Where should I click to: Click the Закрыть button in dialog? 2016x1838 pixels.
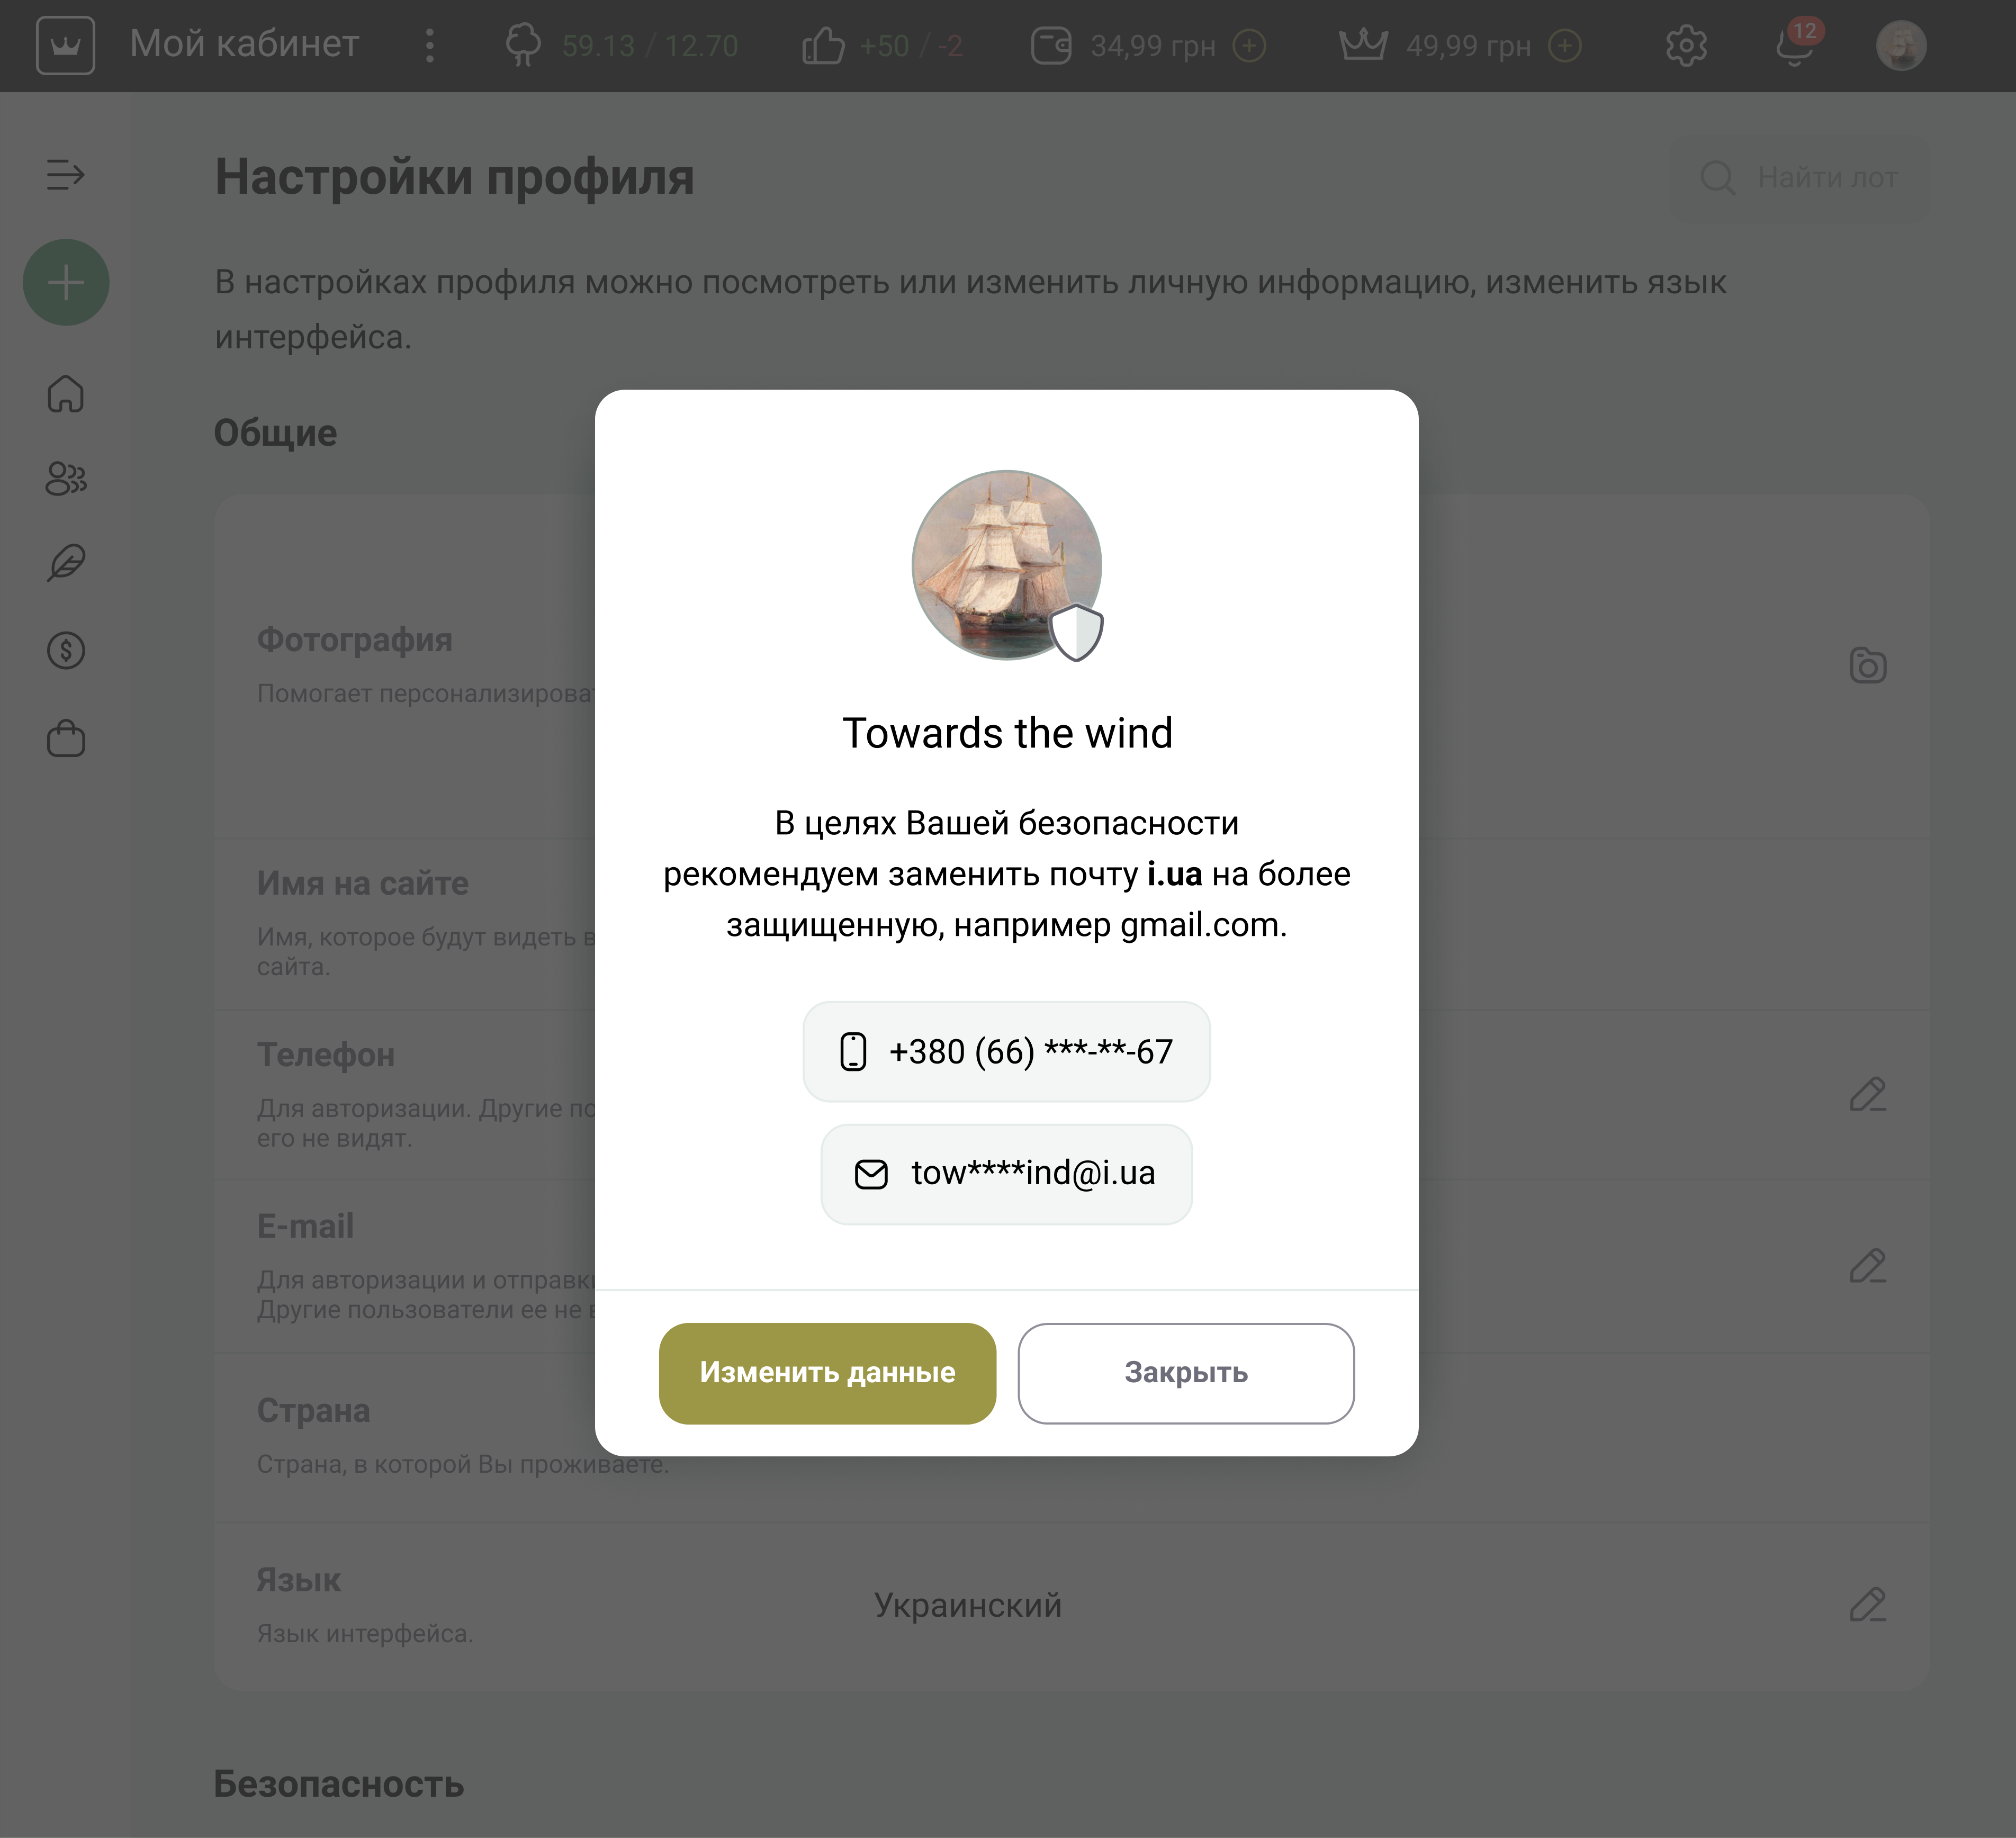click(1186, 1373)
